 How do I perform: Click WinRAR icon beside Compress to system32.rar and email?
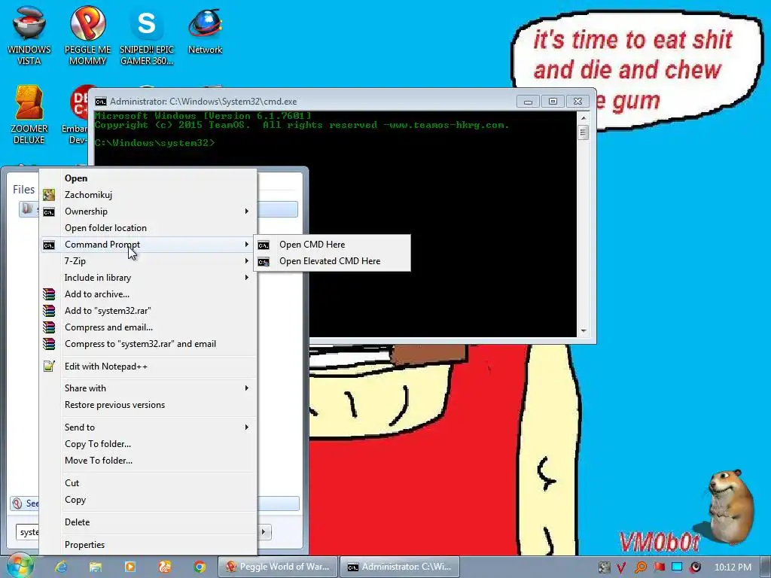(49, 344)
